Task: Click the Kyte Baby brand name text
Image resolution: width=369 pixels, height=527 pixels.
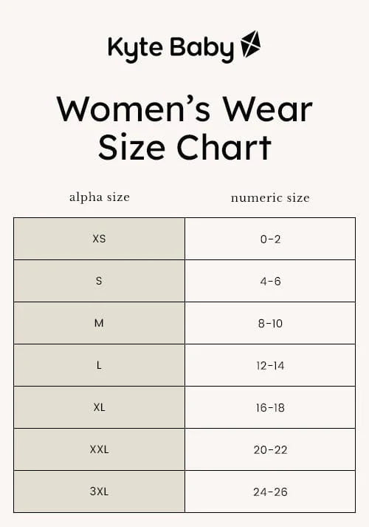Action: click(170, 49)
